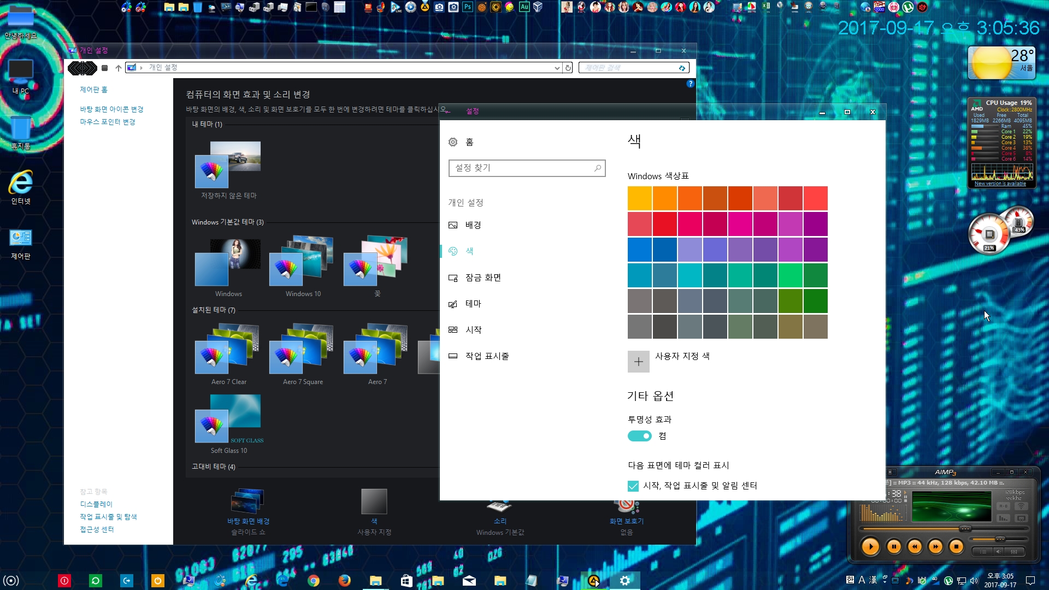The width and height of the screenshot is (1049, 590).
Task: Go up one level in control panel
Action: click(x=118, y=68)
